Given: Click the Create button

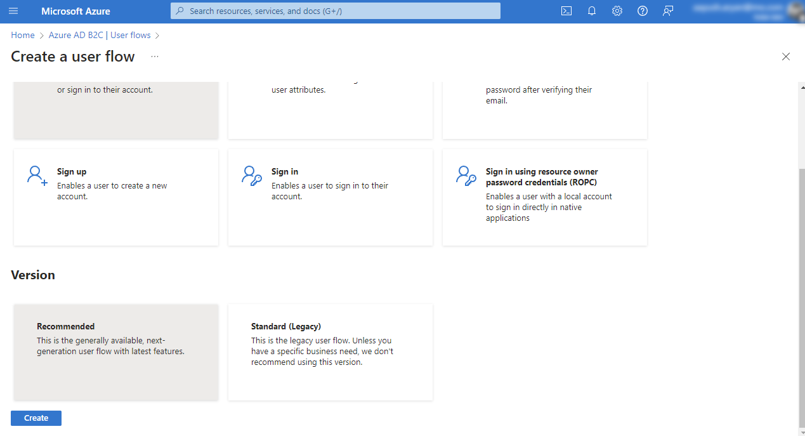Looking at the screenshot, I should (x=36, y=418).
